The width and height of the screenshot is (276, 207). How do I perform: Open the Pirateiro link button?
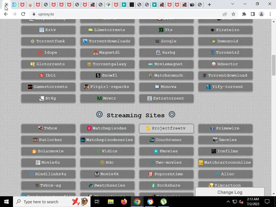[225, 30]
